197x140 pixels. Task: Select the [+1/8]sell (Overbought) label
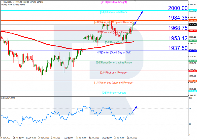[114, 2]
